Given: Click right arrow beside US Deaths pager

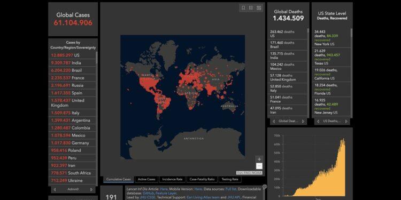Looking at the screenshot, I should tap(346, 121).
